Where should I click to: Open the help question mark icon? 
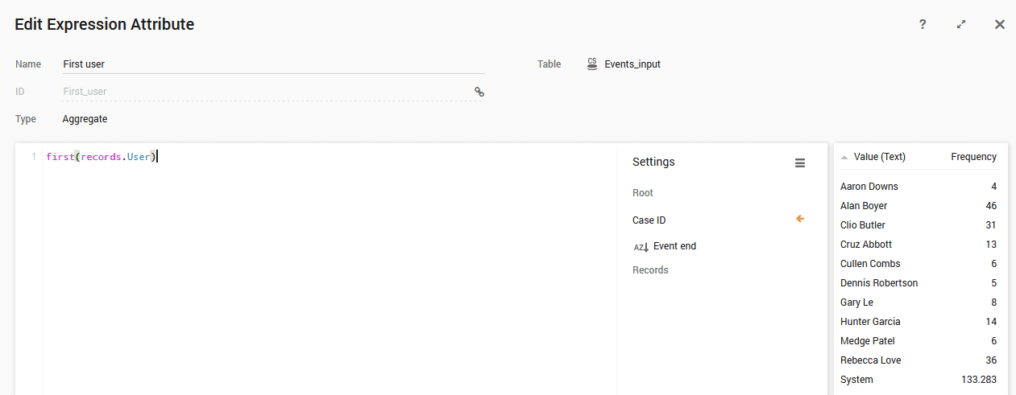[923, 24]
